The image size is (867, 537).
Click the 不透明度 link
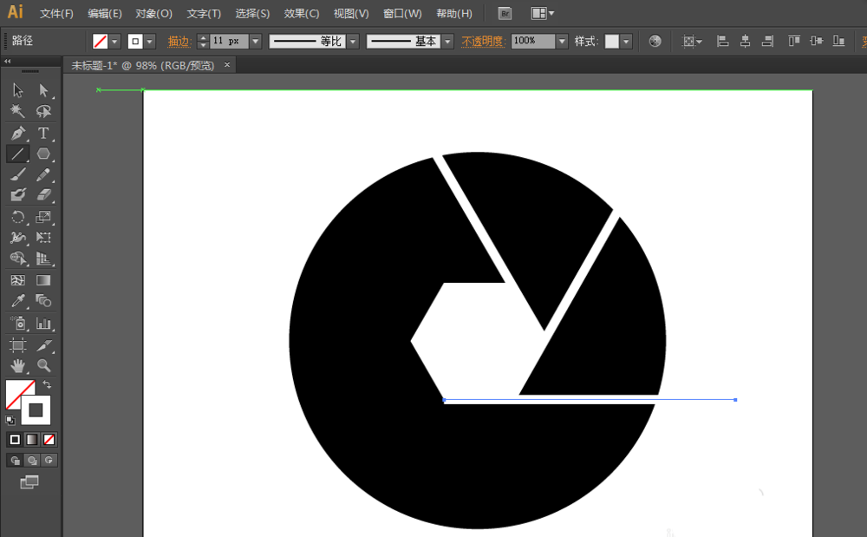pos(482,40)
